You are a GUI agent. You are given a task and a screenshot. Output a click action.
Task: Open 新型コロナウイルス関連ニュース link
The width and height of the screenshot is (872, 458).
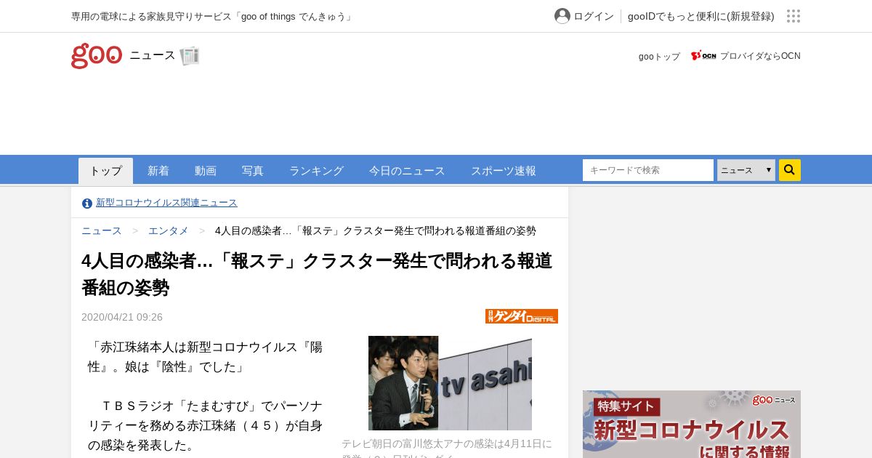click(166, 203)
